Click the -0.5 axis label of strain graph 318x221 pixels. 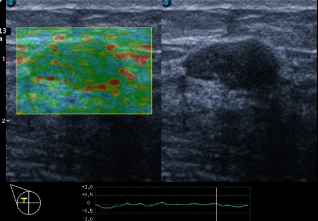pos(87,211)
